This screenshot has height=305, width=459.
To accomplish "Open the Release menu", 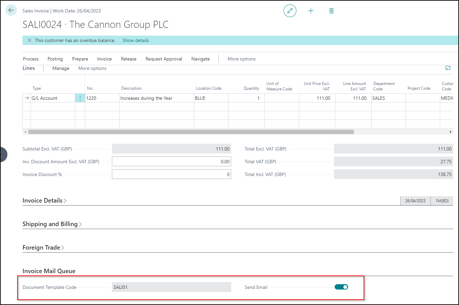I will (x=129, y=59).
